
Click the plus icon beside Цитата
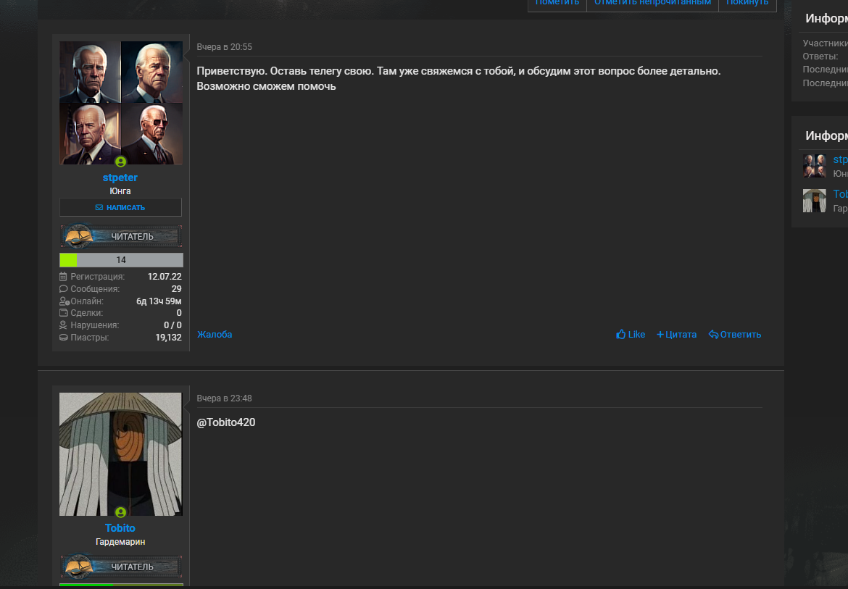click(660, 335)
